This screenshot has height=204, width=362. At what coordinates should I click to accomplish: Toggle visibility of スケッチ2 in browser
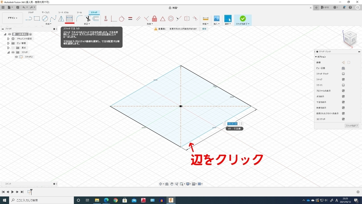[16, 57]
